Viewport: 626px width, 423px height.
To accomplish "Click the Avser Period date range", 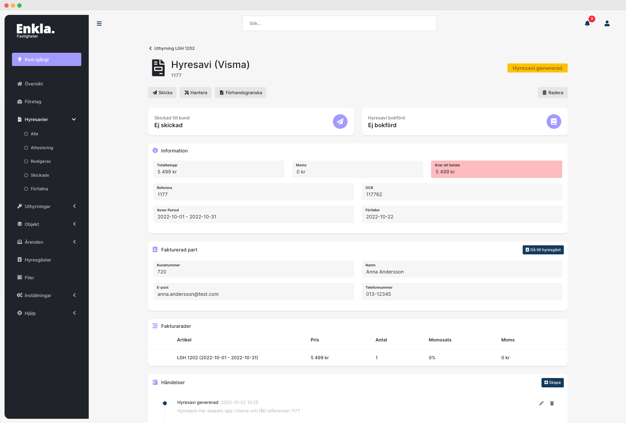I will (187, 217).
